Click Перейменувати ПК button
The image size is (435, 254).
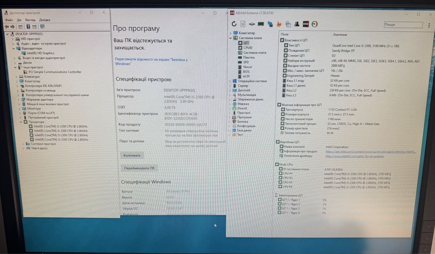[x=139, y=168]
